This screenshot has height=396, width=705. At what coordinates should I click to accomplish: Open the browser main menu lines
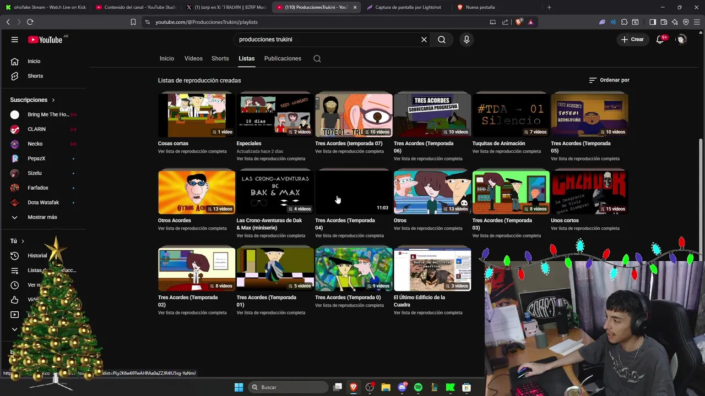[x=697, y=22]
